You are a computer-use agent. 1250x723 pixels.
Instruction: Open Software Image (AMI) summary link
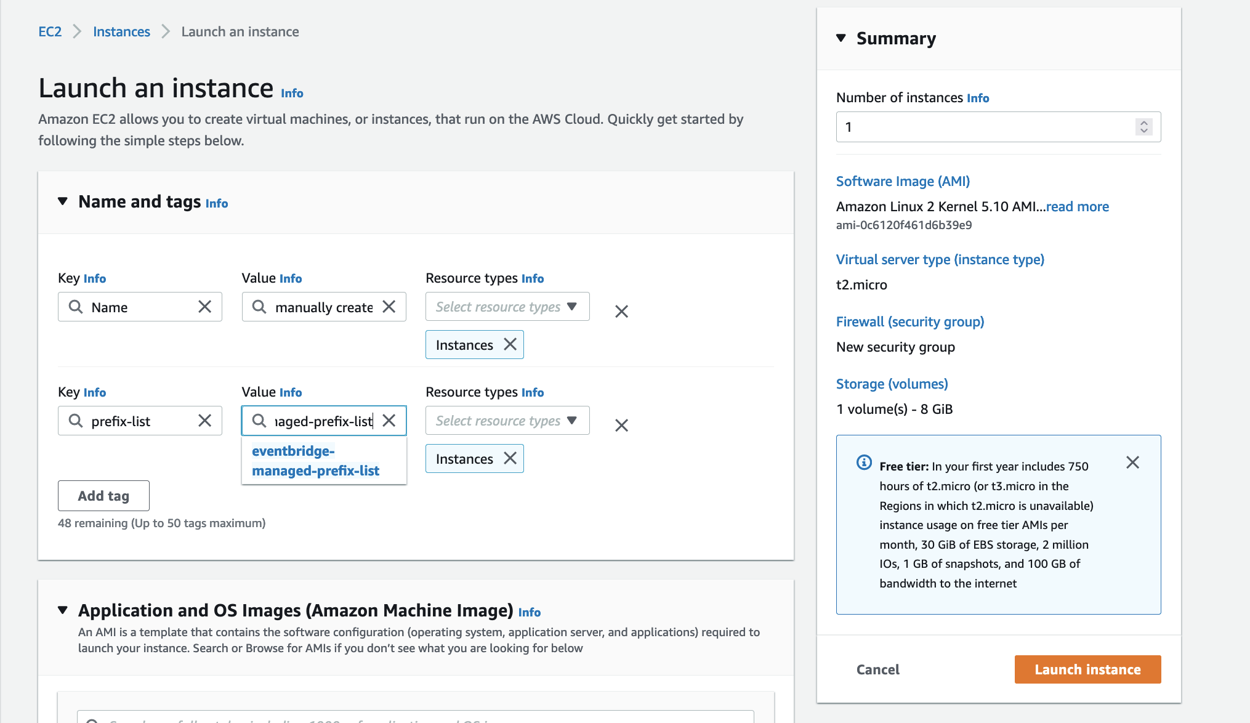click(903, 182)
